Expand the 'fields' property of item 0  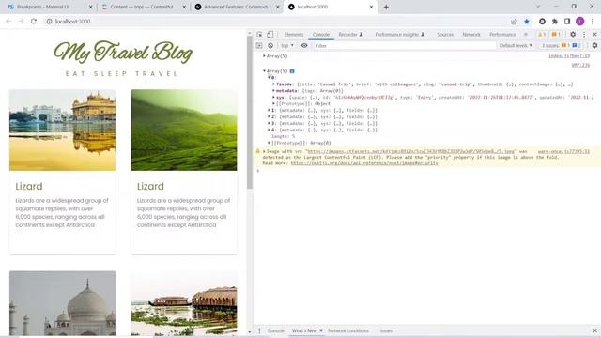(x=273, y=84)
